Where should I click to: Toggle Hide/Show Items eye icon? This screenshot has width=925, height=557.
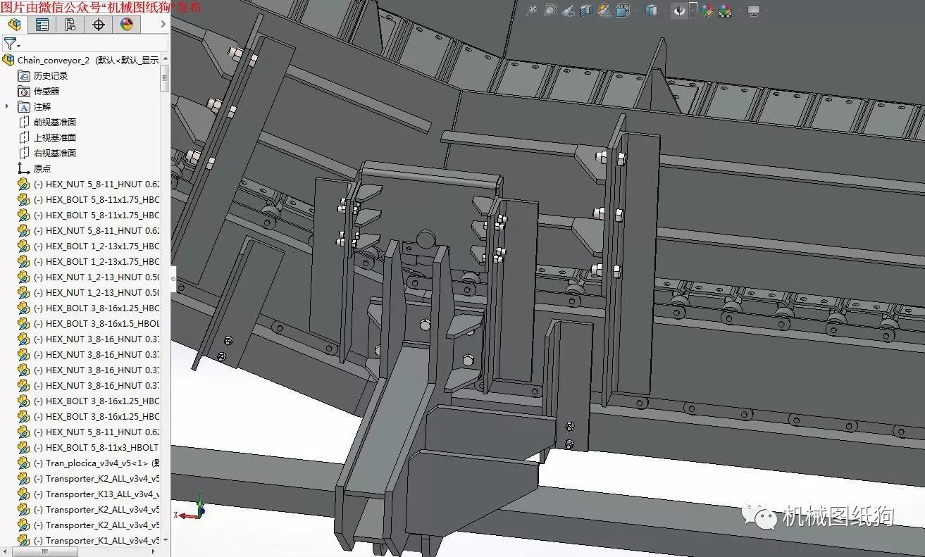679,11
